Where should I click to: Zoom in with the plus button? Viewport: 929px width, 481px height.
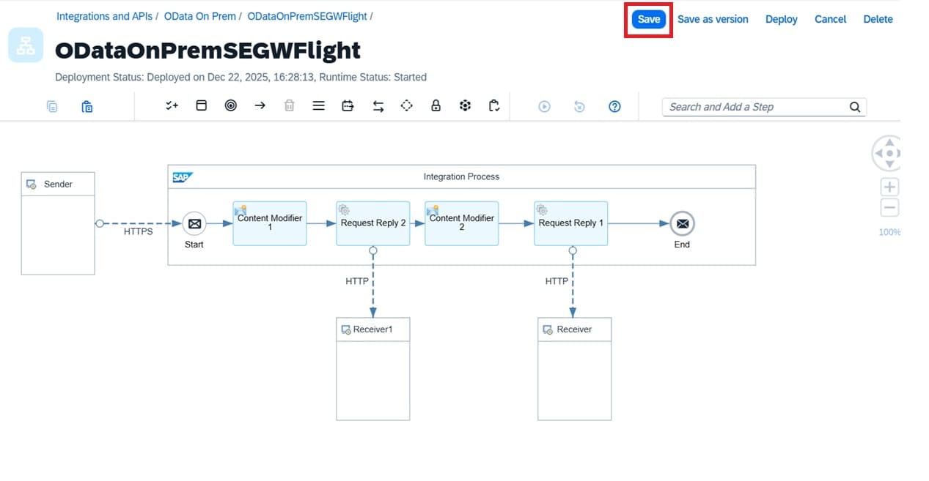(889, 187)
